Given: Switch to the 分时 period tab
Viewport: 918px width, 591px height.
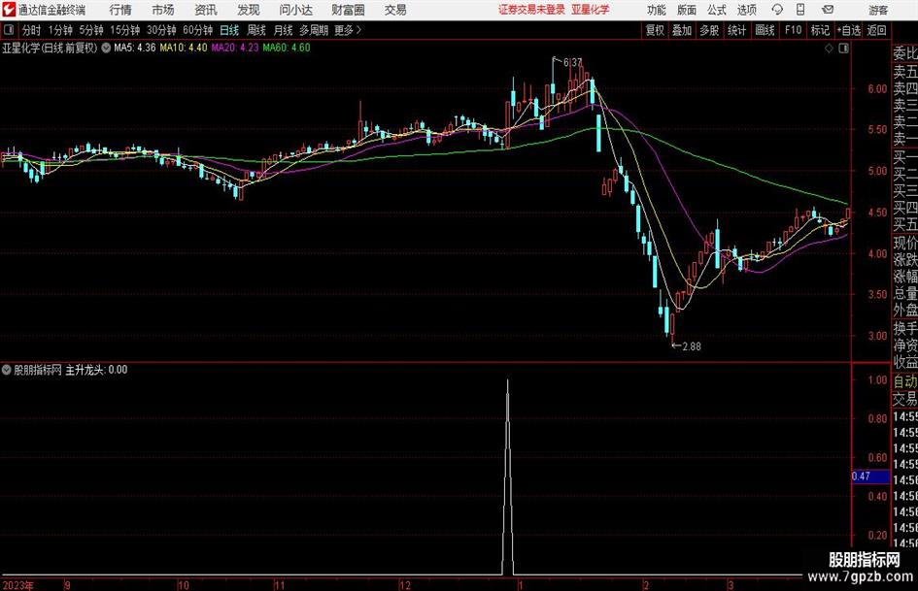Looking at the screenshot, I should 31,30.
